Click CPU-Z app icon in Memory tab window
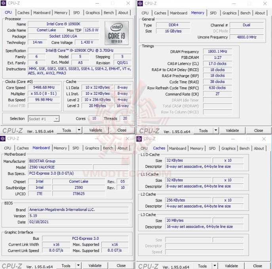This screenshot has height=269, width=272. click(140, 3)
